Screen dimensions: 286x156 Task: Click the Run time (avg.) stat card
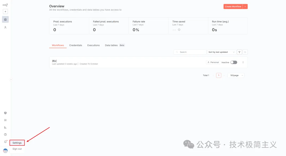click(228, 26)
